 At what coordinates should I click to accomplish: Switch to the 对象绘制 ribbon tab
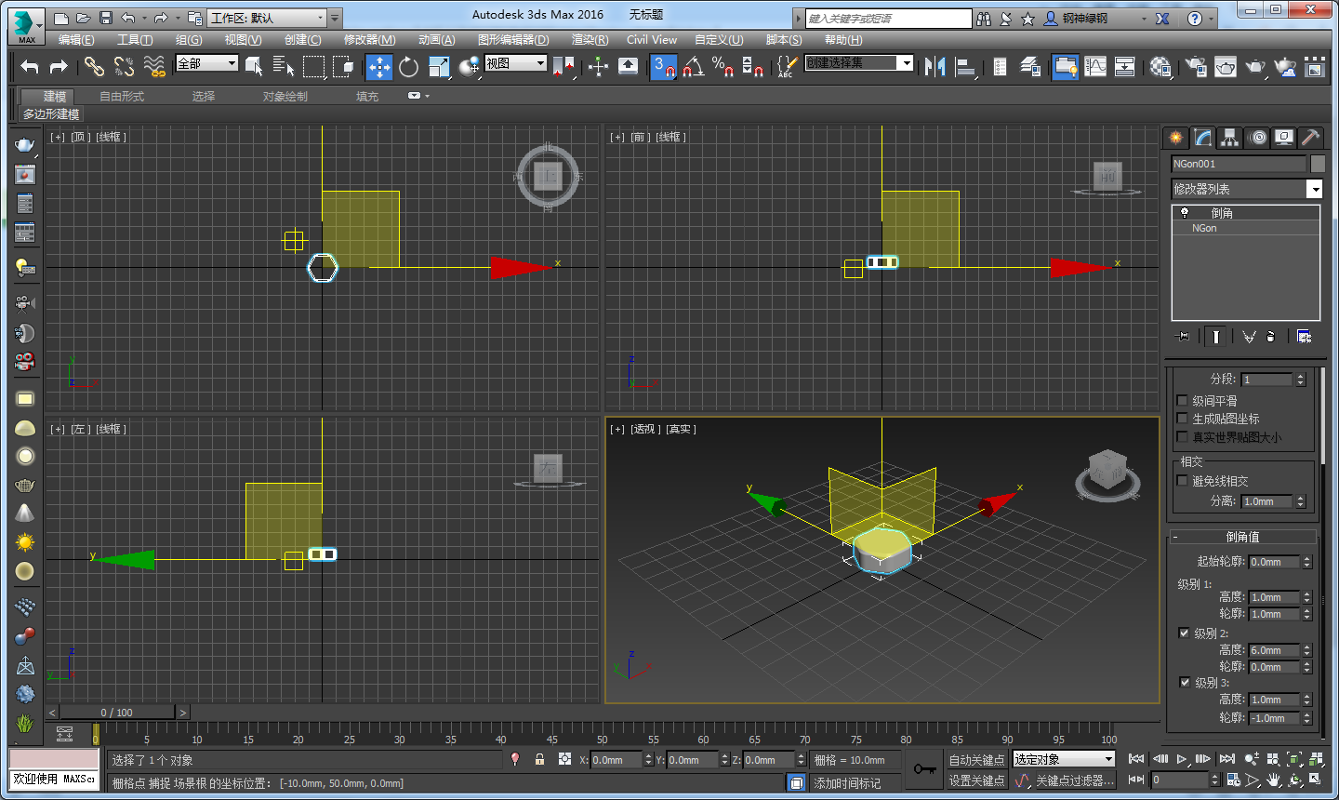pos(285,97)
